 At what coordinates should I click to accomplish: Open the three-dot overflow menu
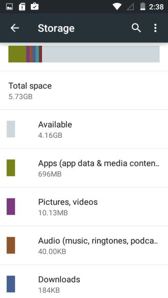click(155, 28)
